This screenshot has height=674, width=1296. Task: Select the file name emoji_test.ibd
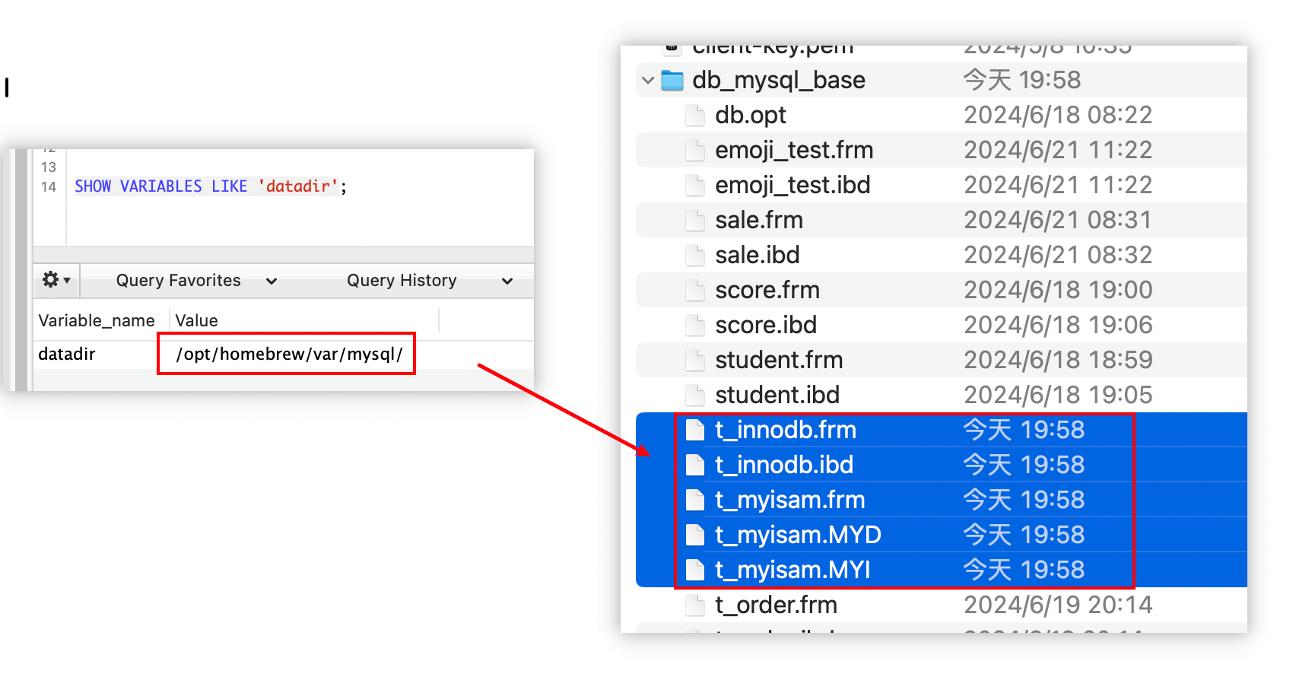[793, 185]
